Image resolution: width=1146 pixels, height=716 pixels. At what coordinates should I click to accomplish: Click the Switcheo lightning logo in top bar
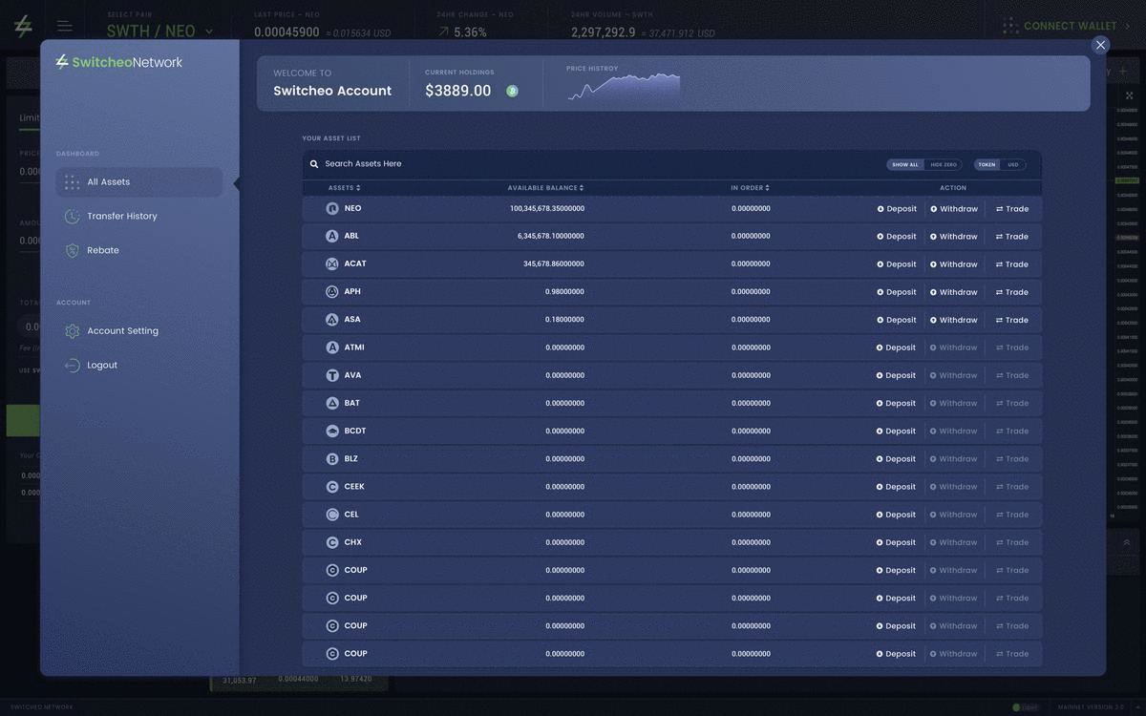tap(22, 27)
